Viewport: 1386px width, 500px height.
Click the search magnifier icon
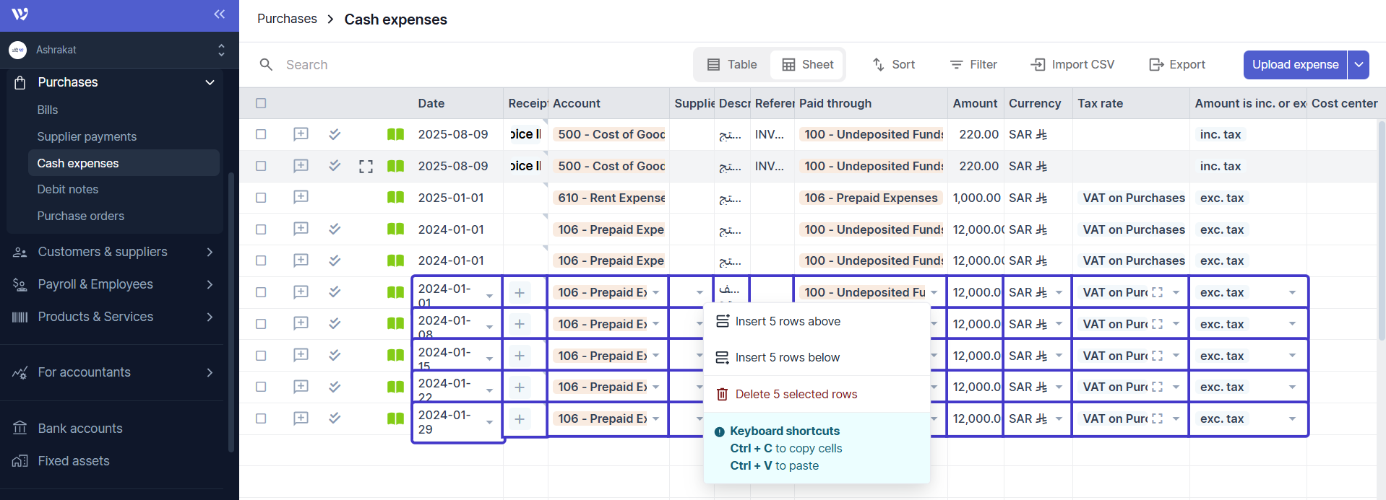[x=266, y=65]
